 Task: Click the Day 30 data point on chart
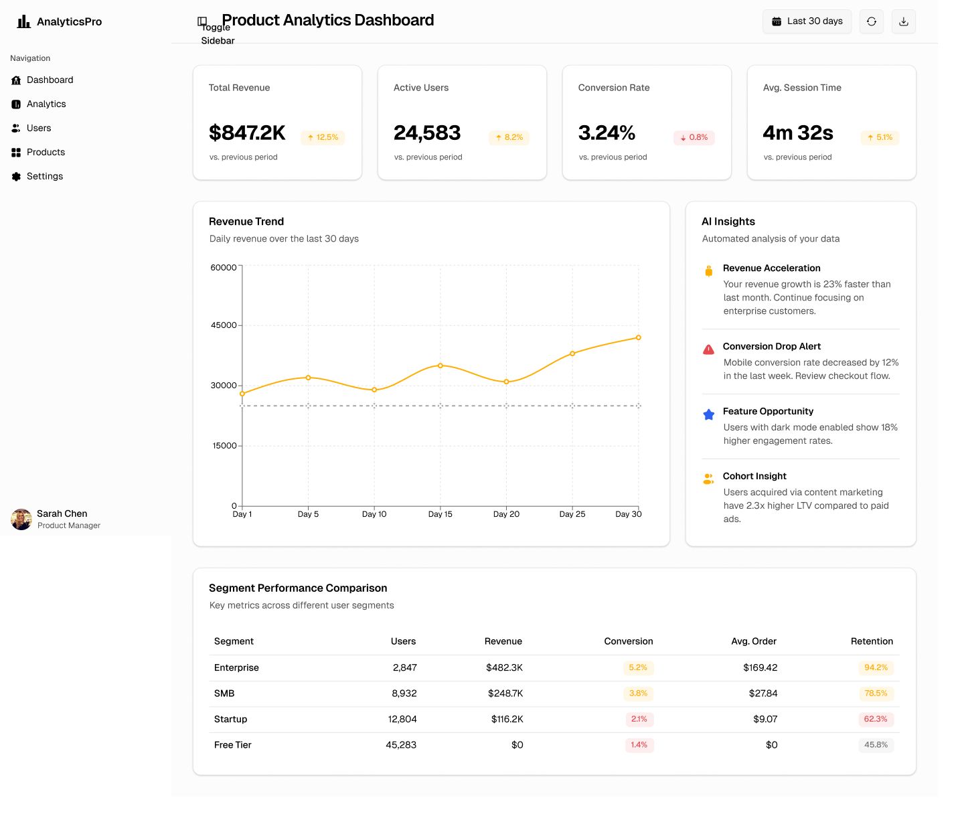pyautogui.click(x=638, y=337)
